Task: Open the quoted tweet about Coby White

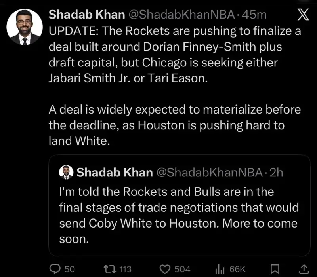Action: 179,216
